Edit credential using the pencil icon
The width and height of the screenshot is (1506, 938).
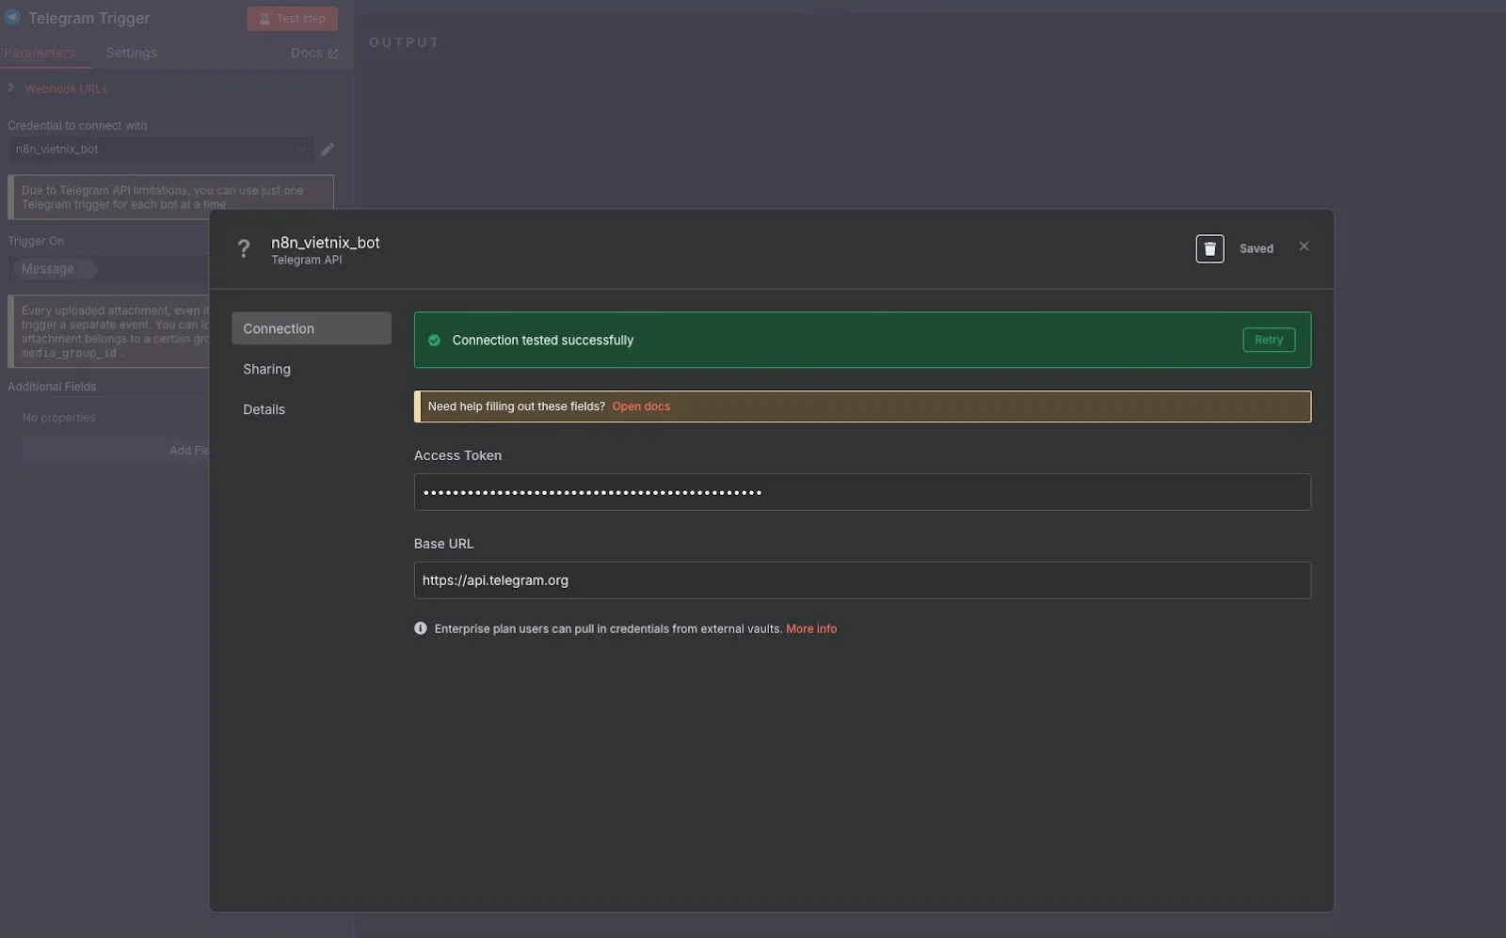(328, 150)
